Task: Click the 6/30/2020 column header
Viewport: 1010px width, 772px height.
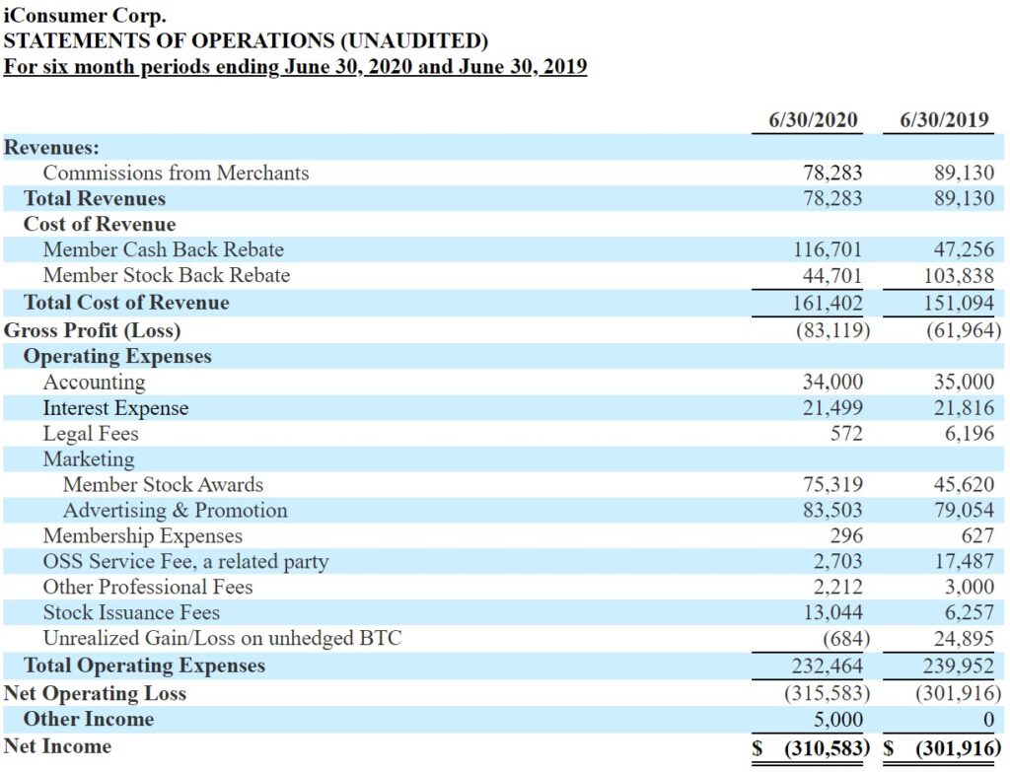Action: 814,119
